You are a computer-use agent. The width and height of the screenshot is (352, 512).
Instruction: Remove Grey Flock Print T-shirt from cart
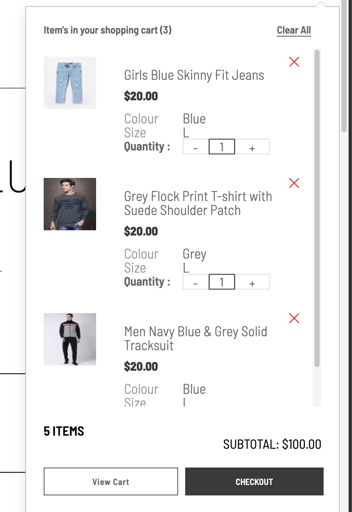(294, 183)
